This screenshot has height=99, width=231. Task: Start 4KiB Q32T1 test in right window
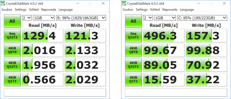point(133,65)
